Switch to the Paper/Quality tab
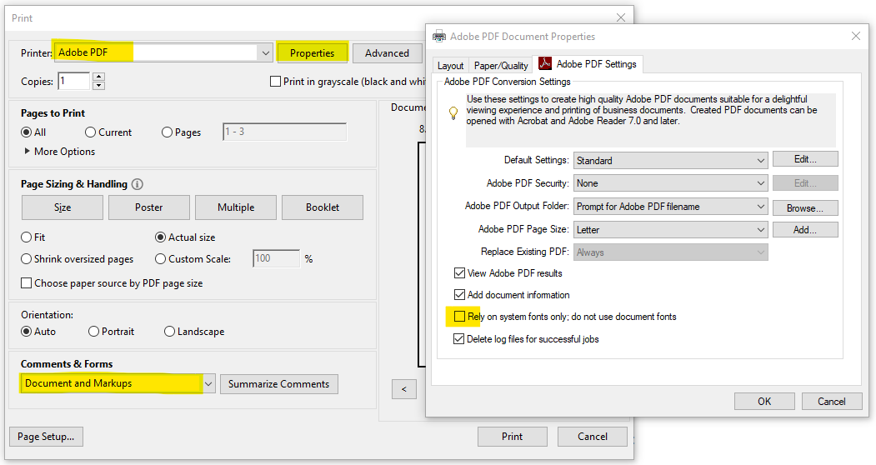 [x=501, y=66]
